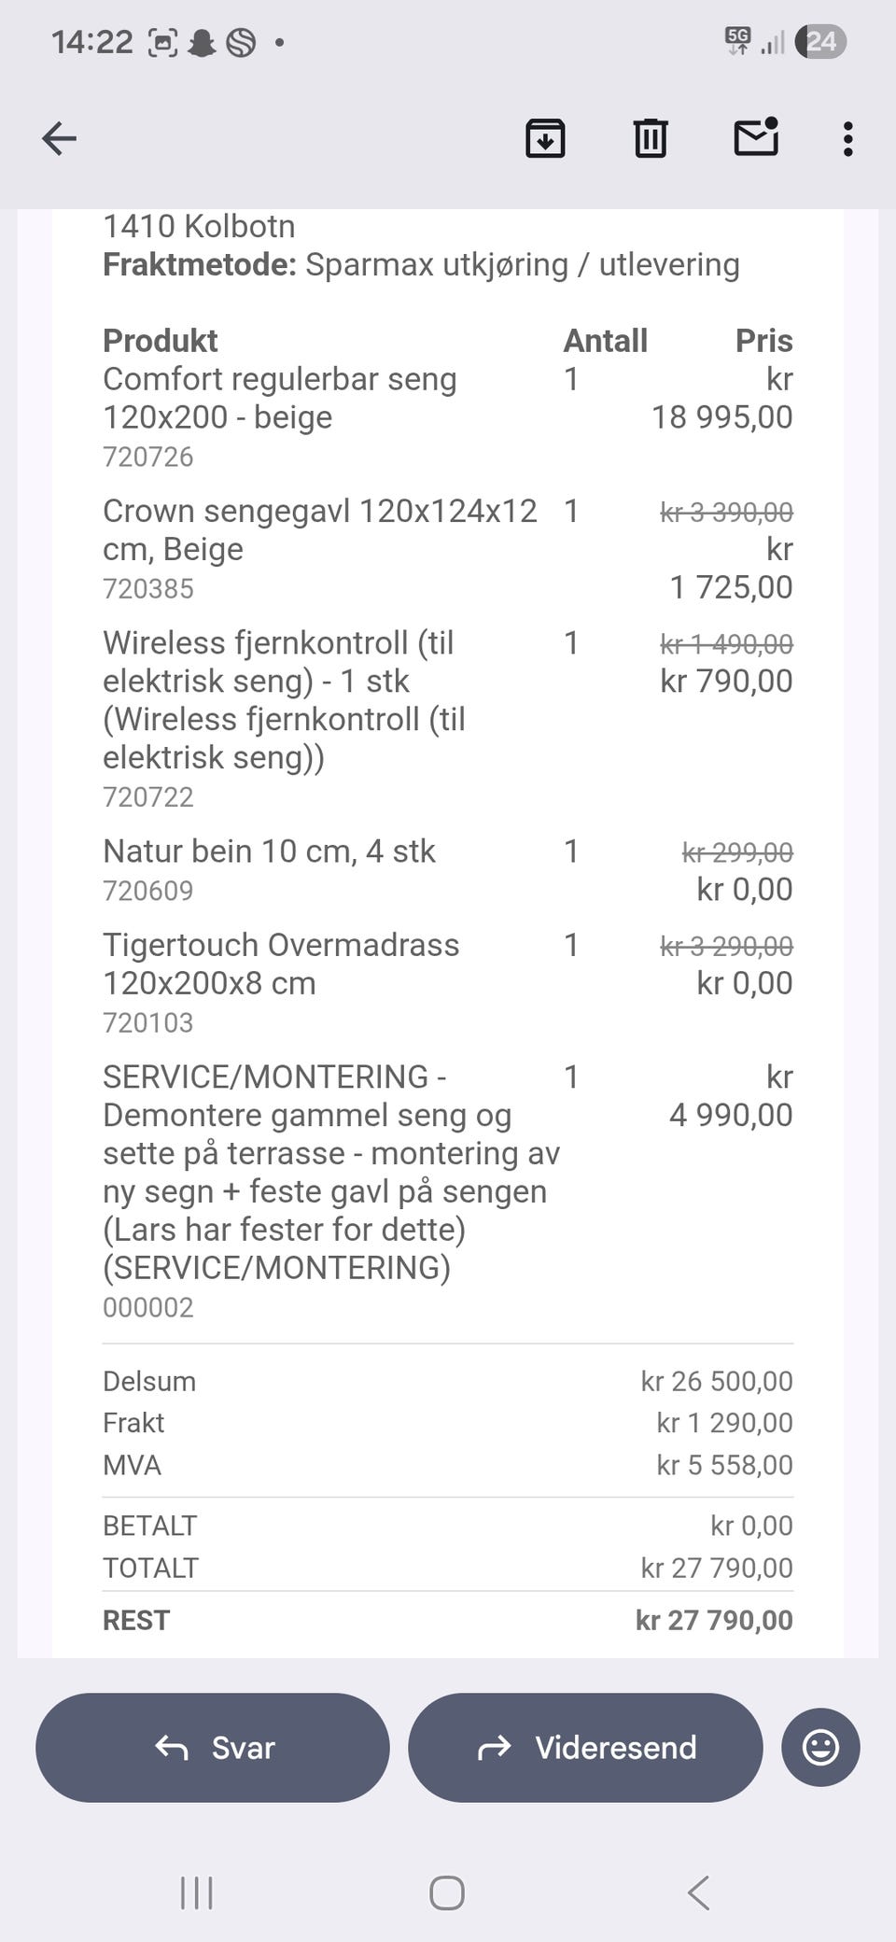Tap the Fraktmetode shipping method line
896x1942 pixels.
(421, 265)
